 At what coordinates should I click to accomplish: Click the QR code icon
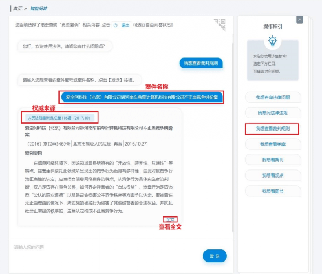[x=220, y=25]
